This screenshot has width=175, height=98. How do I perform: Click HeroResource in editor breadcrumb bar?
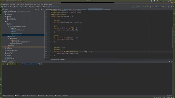point(55,60)
